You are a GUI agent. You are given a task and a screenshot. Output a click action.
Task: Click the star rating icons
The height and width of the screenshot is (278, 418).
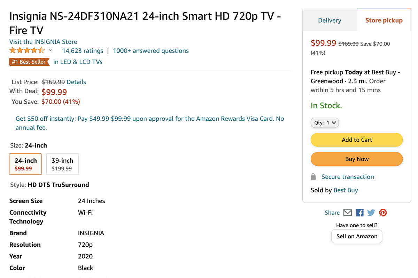tap(27, 50)
